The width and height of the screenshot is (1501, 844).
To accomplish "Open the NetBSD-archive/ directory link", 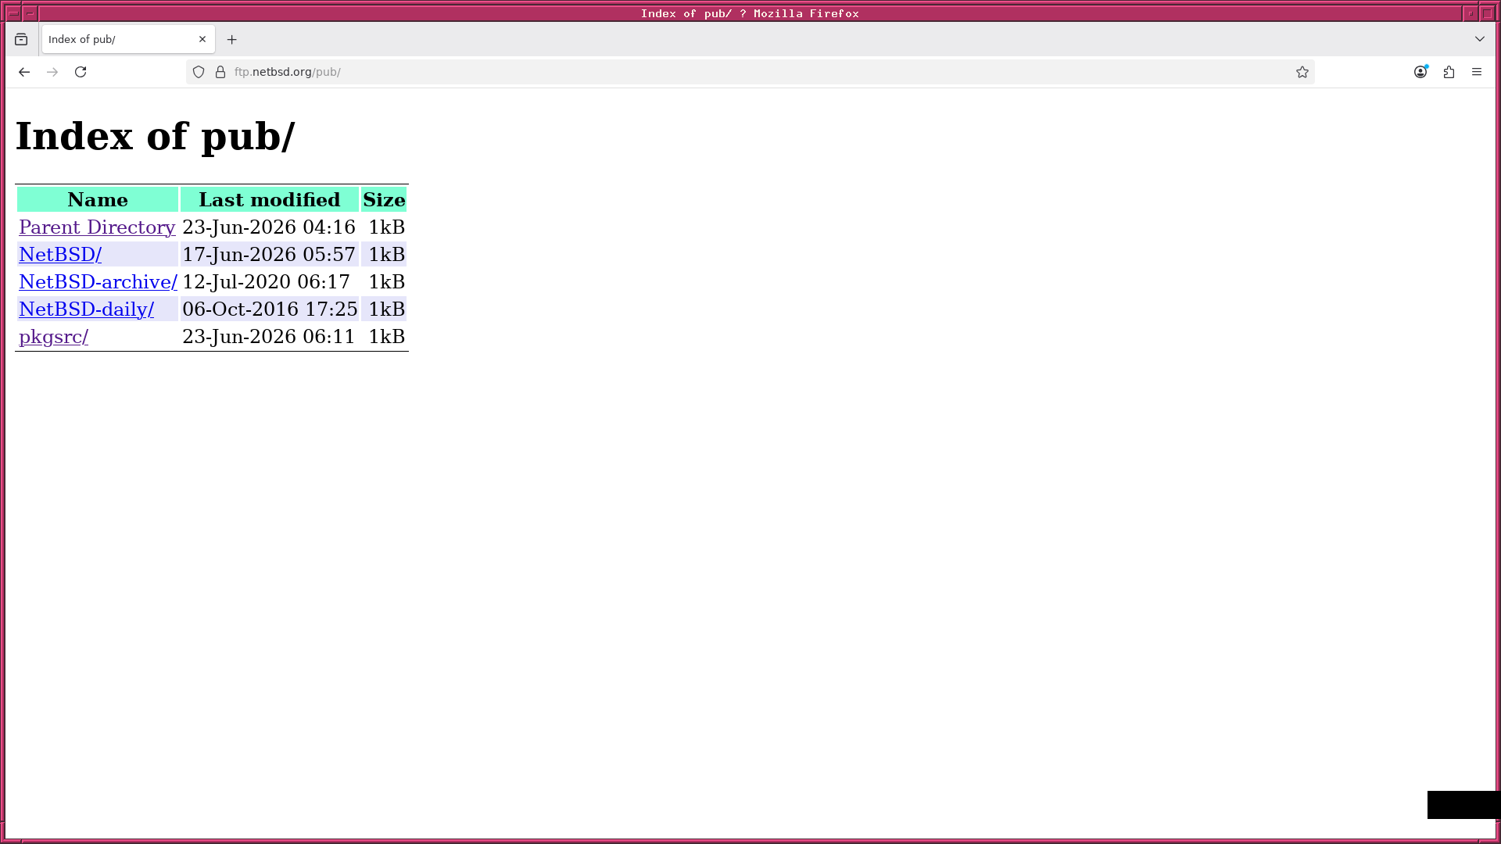I will [98, 282].
